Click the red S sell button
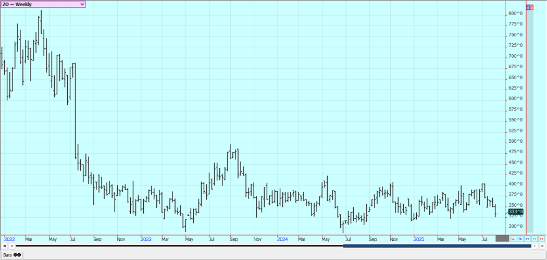 click(x=532, y=7)
